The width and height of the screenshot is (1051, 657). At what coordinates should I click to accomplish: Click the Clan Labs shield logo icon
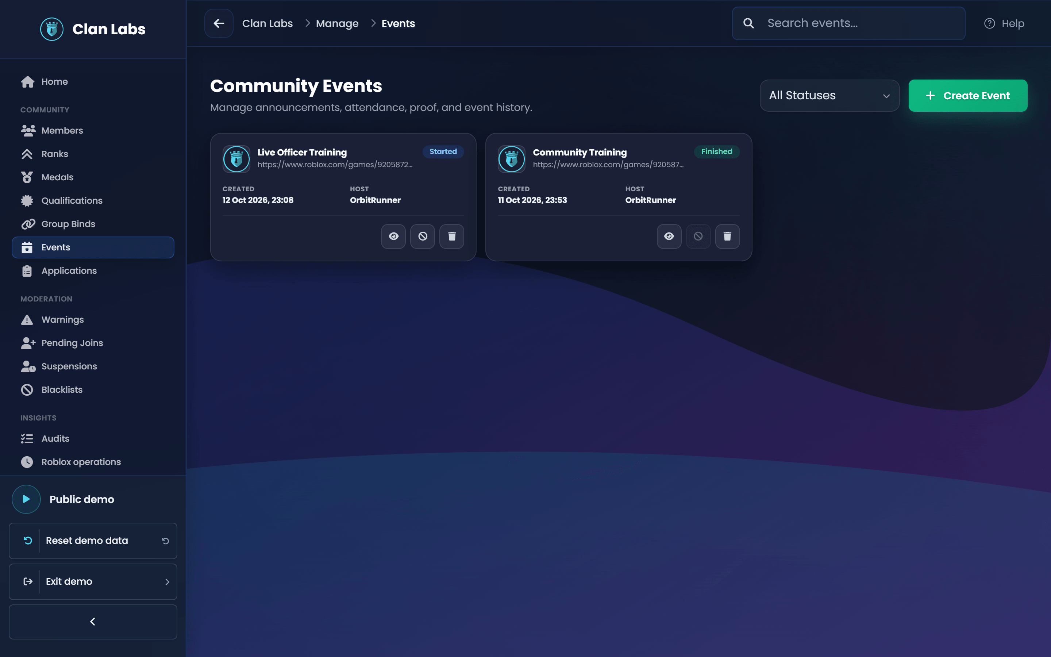52,29
